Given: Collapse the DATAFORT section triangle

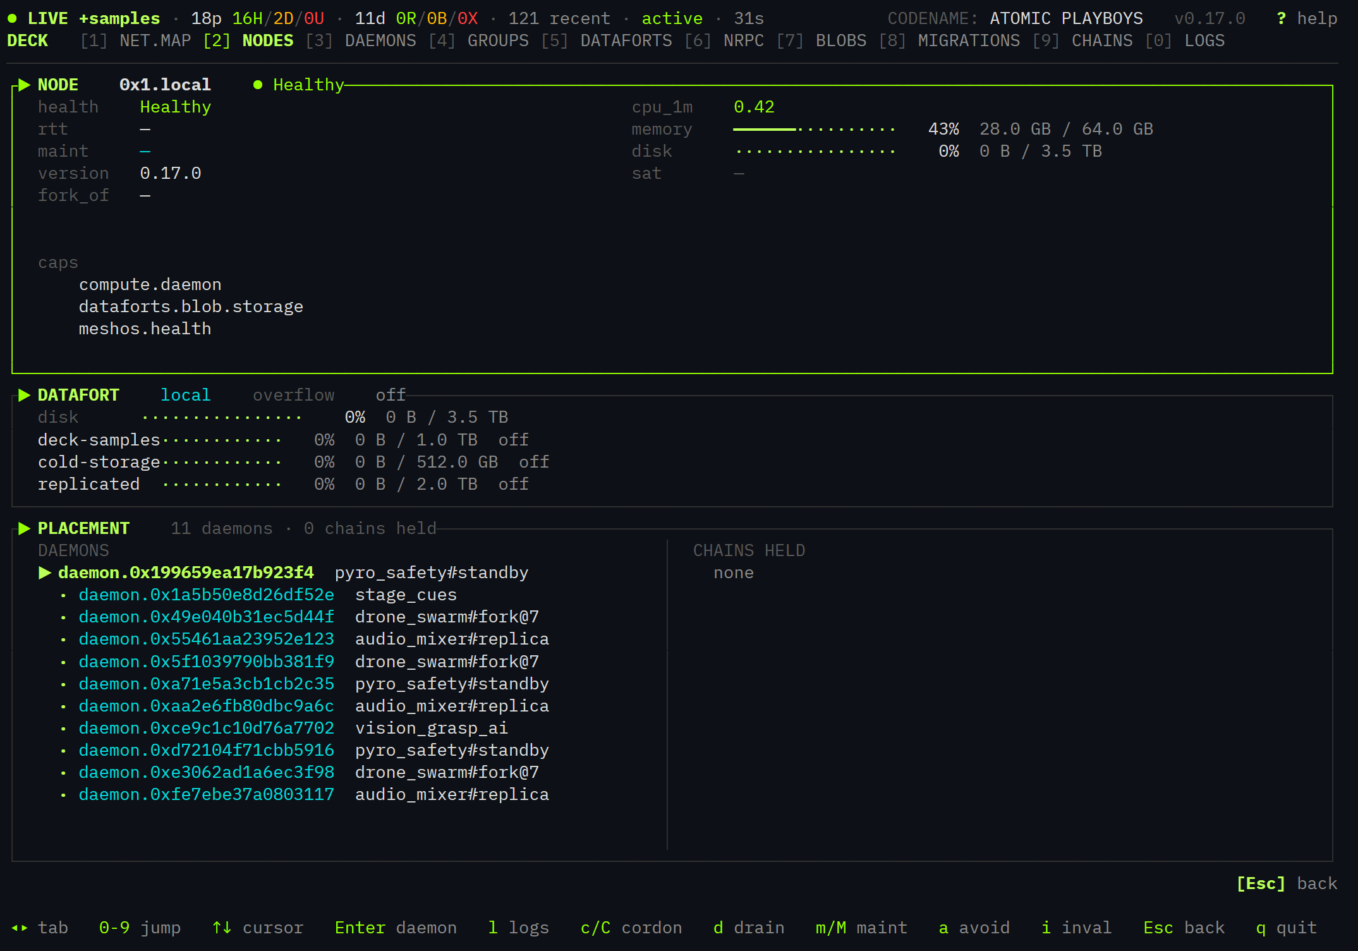Looking at the screenshot, I should [x=25, y=395].
